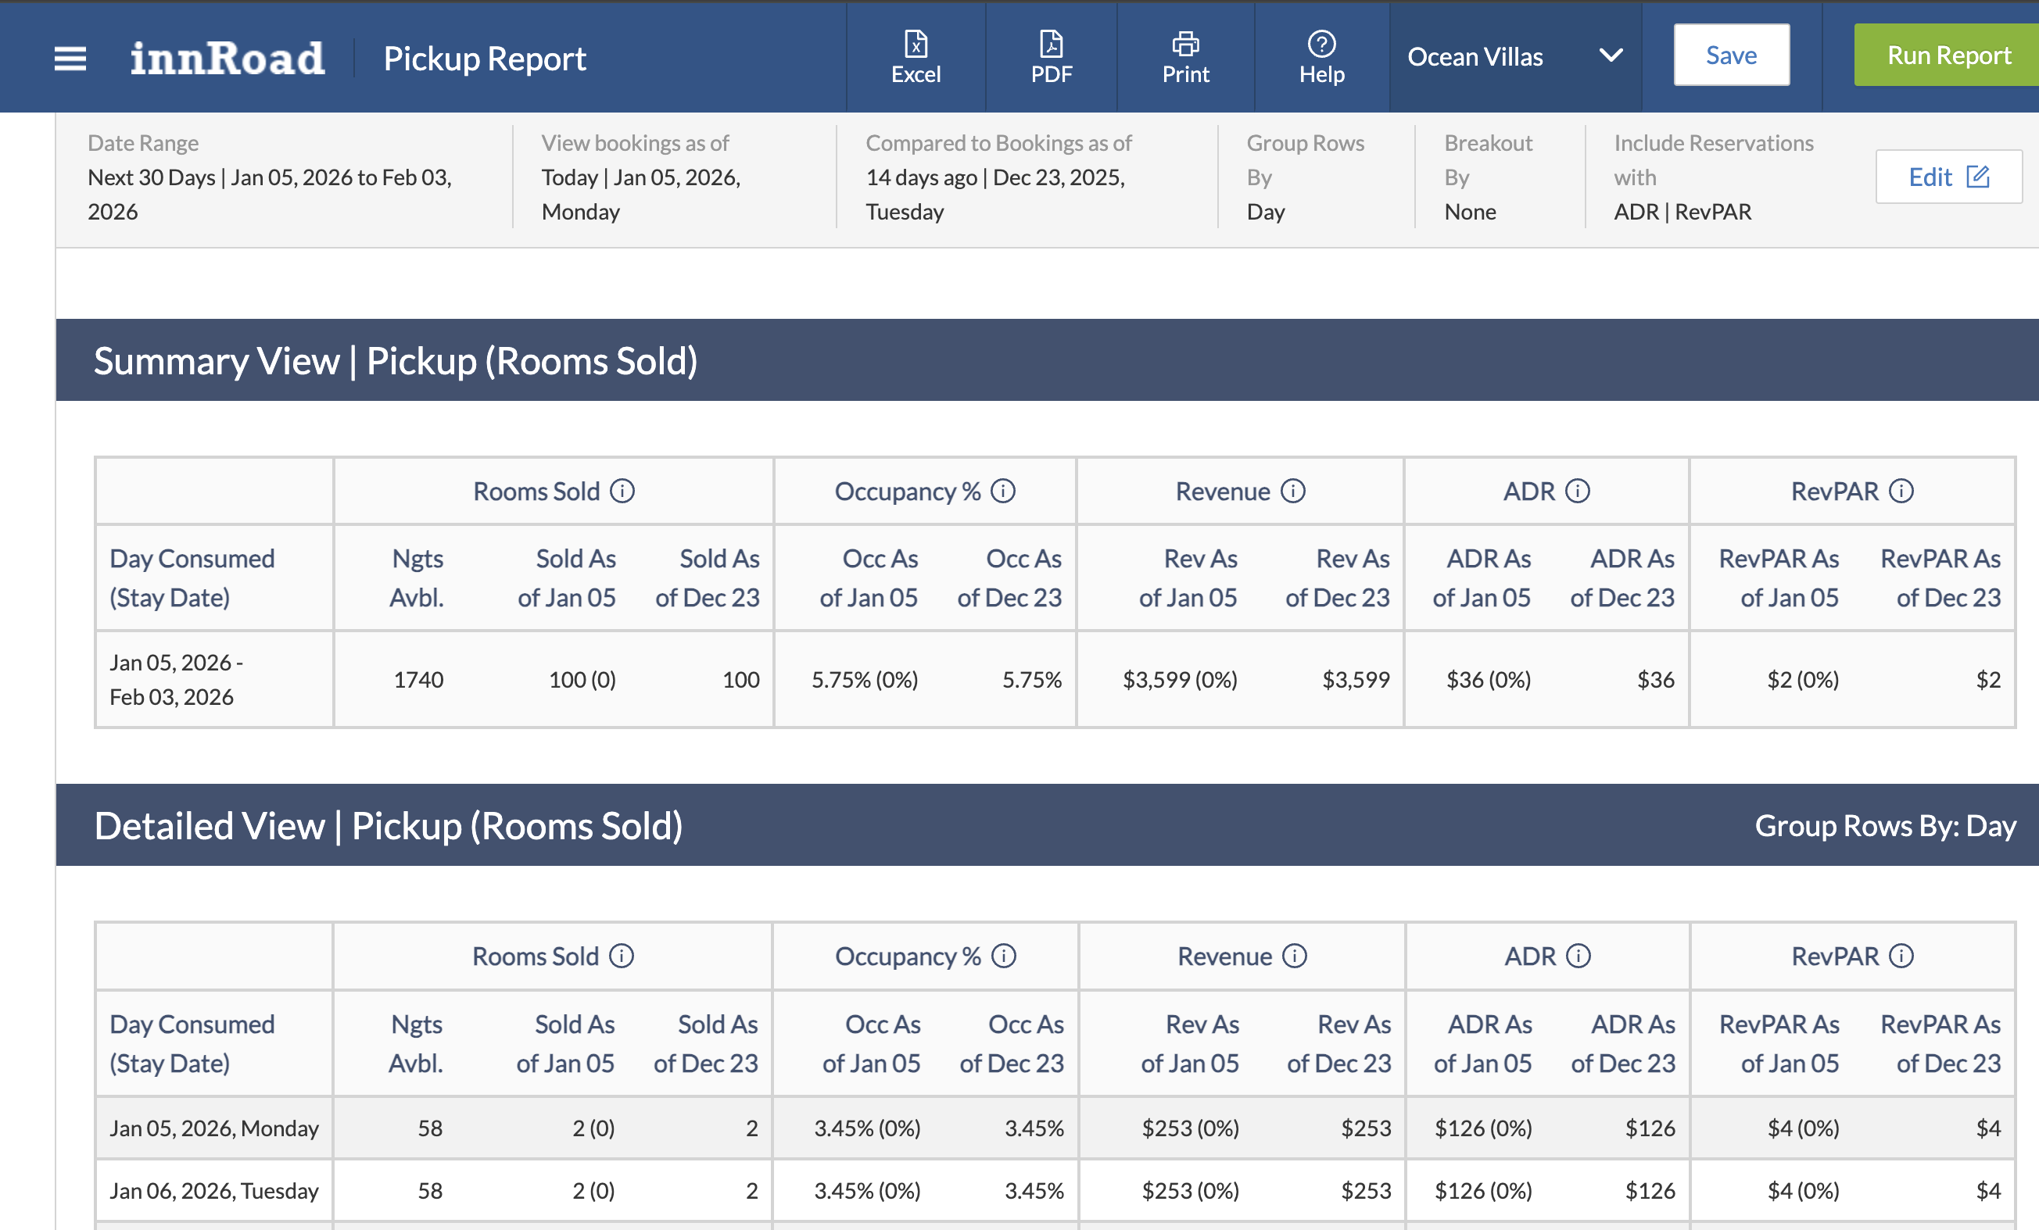Select the Jan 05, 2026, Monday row

[213, 1128]
